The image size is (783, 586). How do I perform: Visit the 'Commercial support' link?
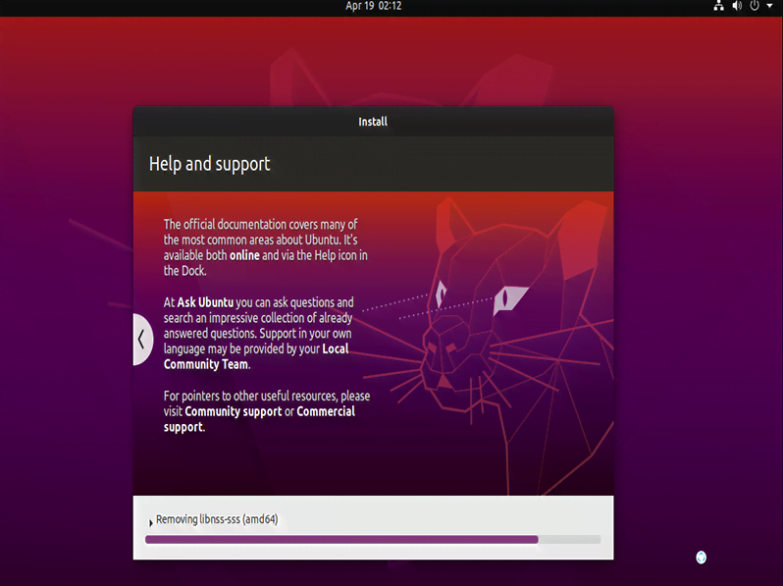tap(260, 419)
